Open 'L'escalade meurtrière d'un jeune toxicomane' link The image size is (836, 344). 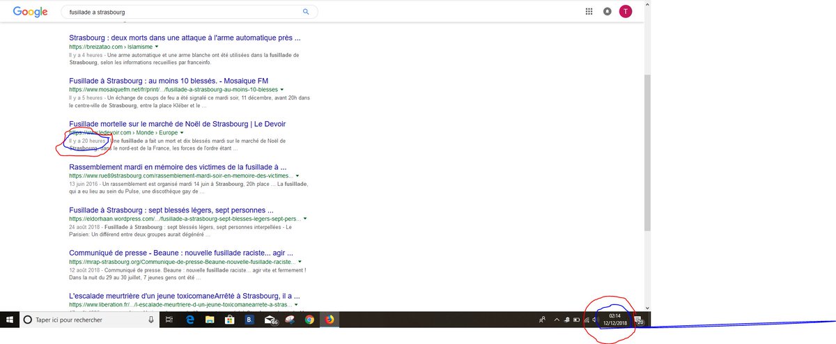pos(184,296)
